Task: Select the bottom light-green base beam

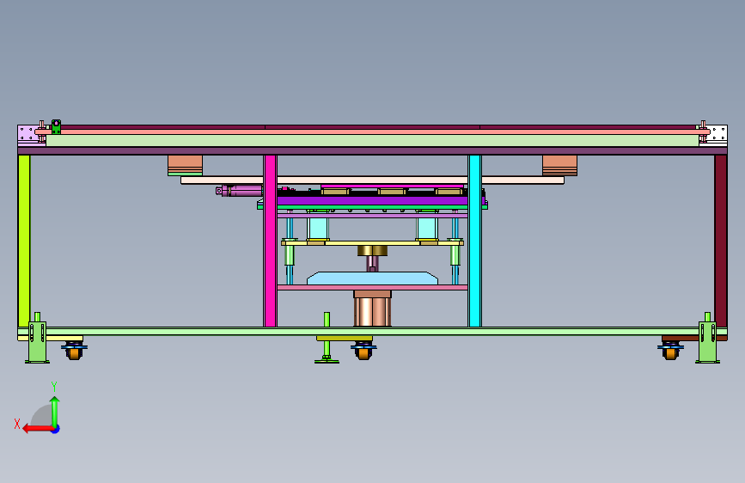Action: tap(373, 332)
